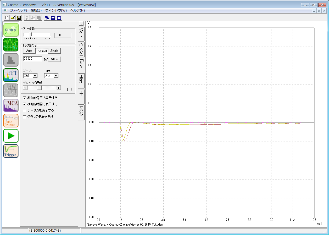The image size is (329, 235).
Task: Open the ファイル(F) menu
Action: click(x=18, y=10)
